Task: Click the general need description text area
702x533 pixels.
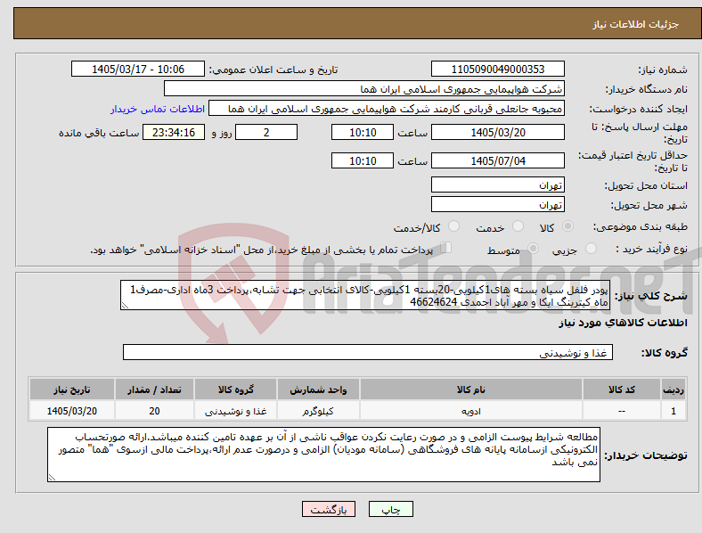Action: (365, 295)
